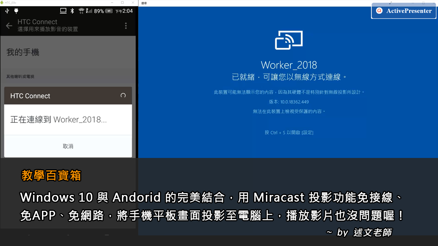The image size is (438, 246).
Task: Click the 按 Ctrl + S 以開啟 [設定] hint
Action: pyautogui.click(x=289, y=133)
